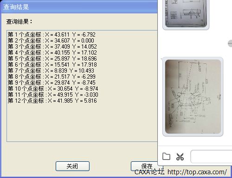Select row 第 9 个点坐标 X = 29.874
Viewport: 232px width, 178px height.
(x=52, y=82)
